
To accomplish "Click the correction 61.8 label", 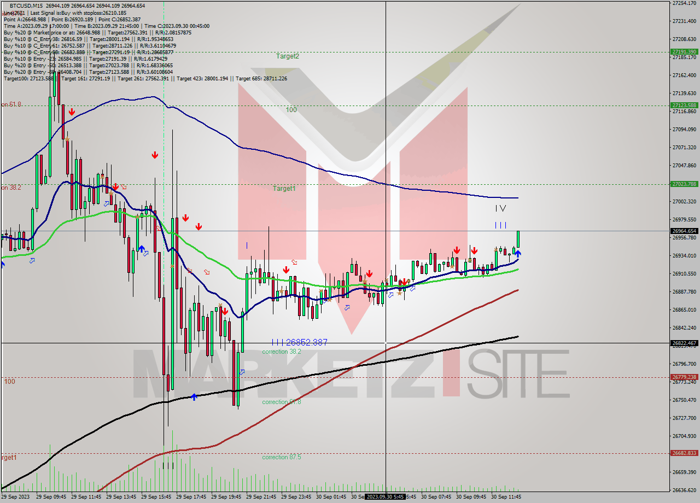I will click(x=282, y=402).
